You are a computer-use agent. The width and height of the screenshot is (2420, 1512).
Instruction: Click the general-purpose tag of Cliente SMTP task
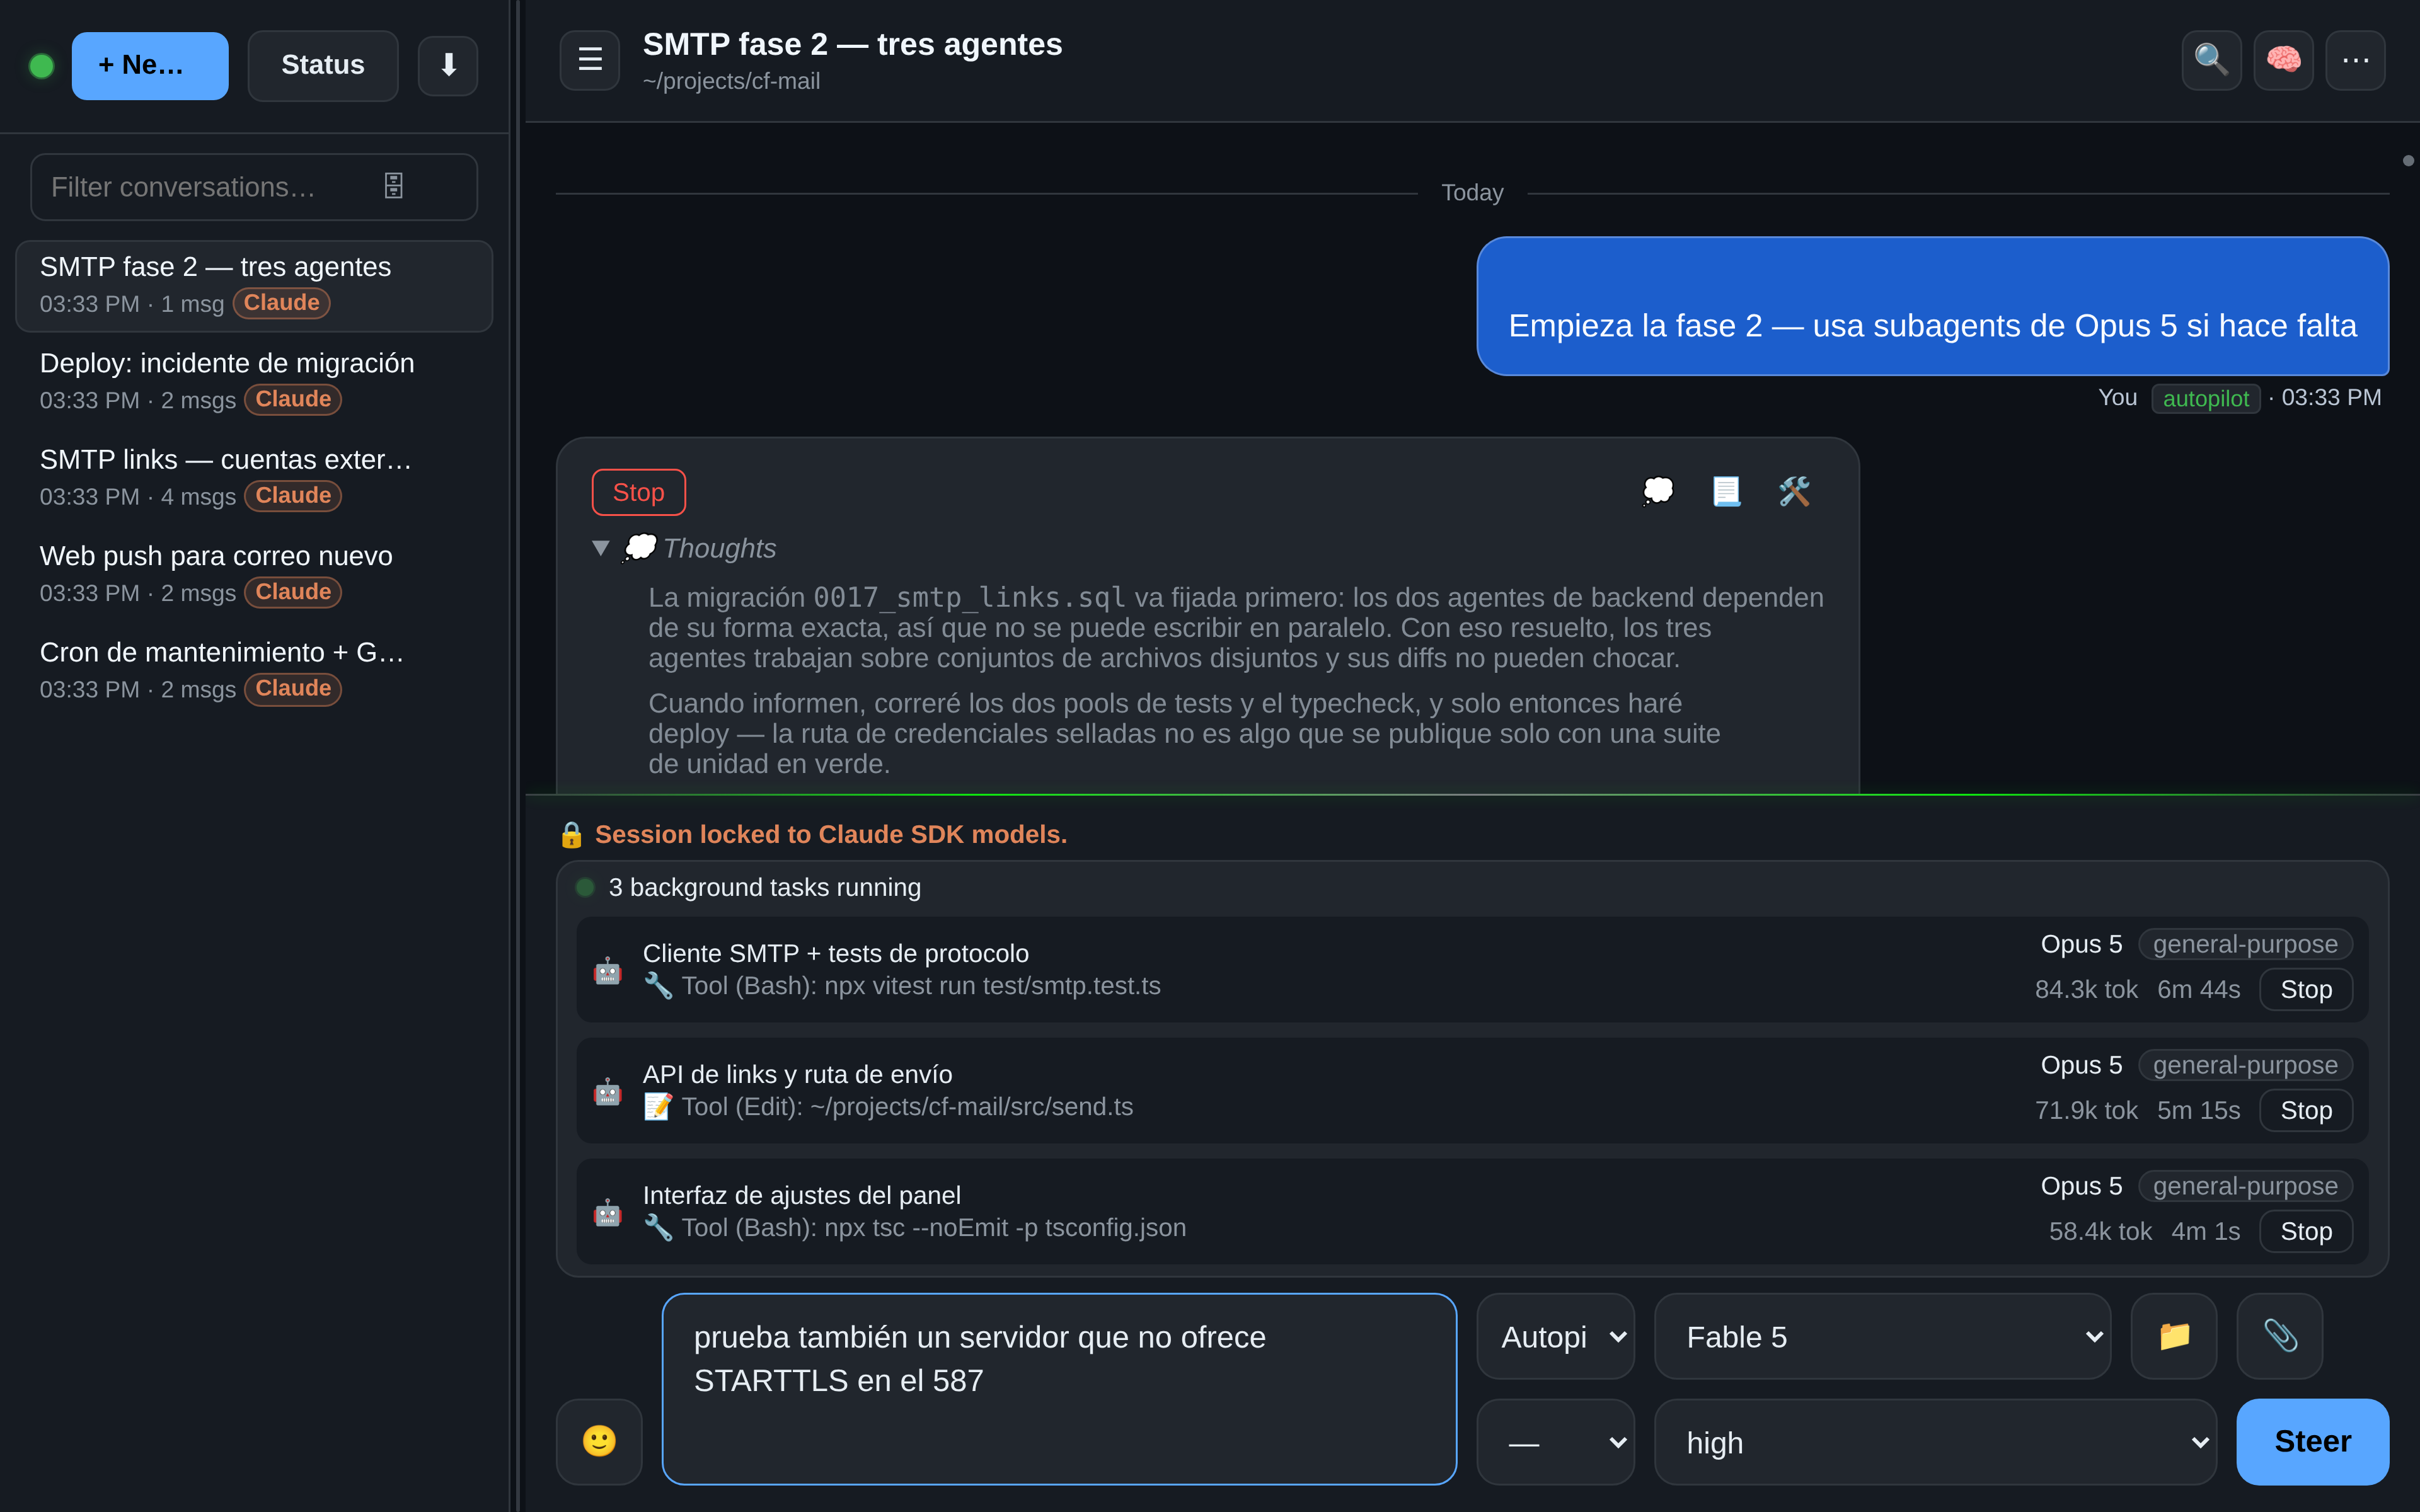[x=2245, y=944]
